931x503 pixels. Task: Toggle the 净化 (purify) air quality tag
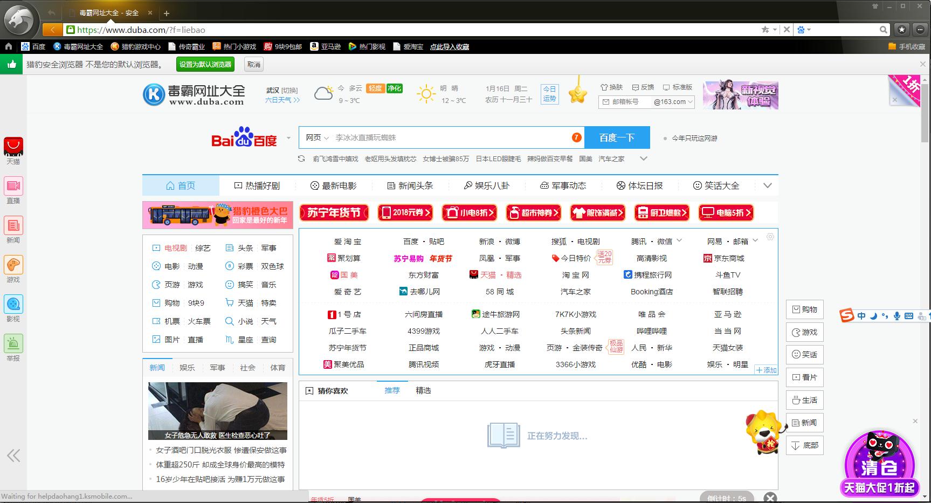click(395, 88)
